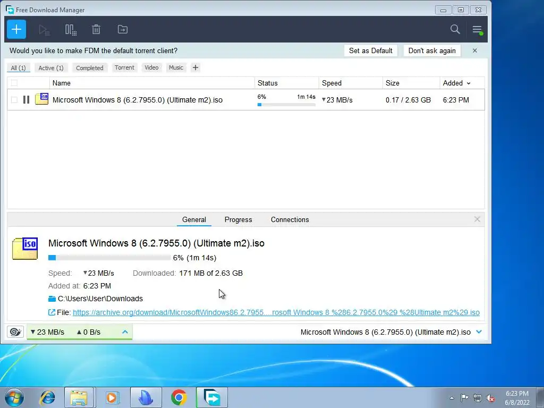The width and height of the screenshot is (544, 408).
Task: Open Google Chrome from taskbar
Action: coord(178,397)
